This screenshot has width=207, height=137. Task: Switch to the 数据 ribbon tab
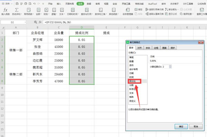89,4
